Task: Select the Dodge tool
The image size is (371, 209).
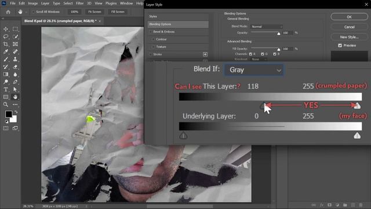Action: [x=6, y=82]
